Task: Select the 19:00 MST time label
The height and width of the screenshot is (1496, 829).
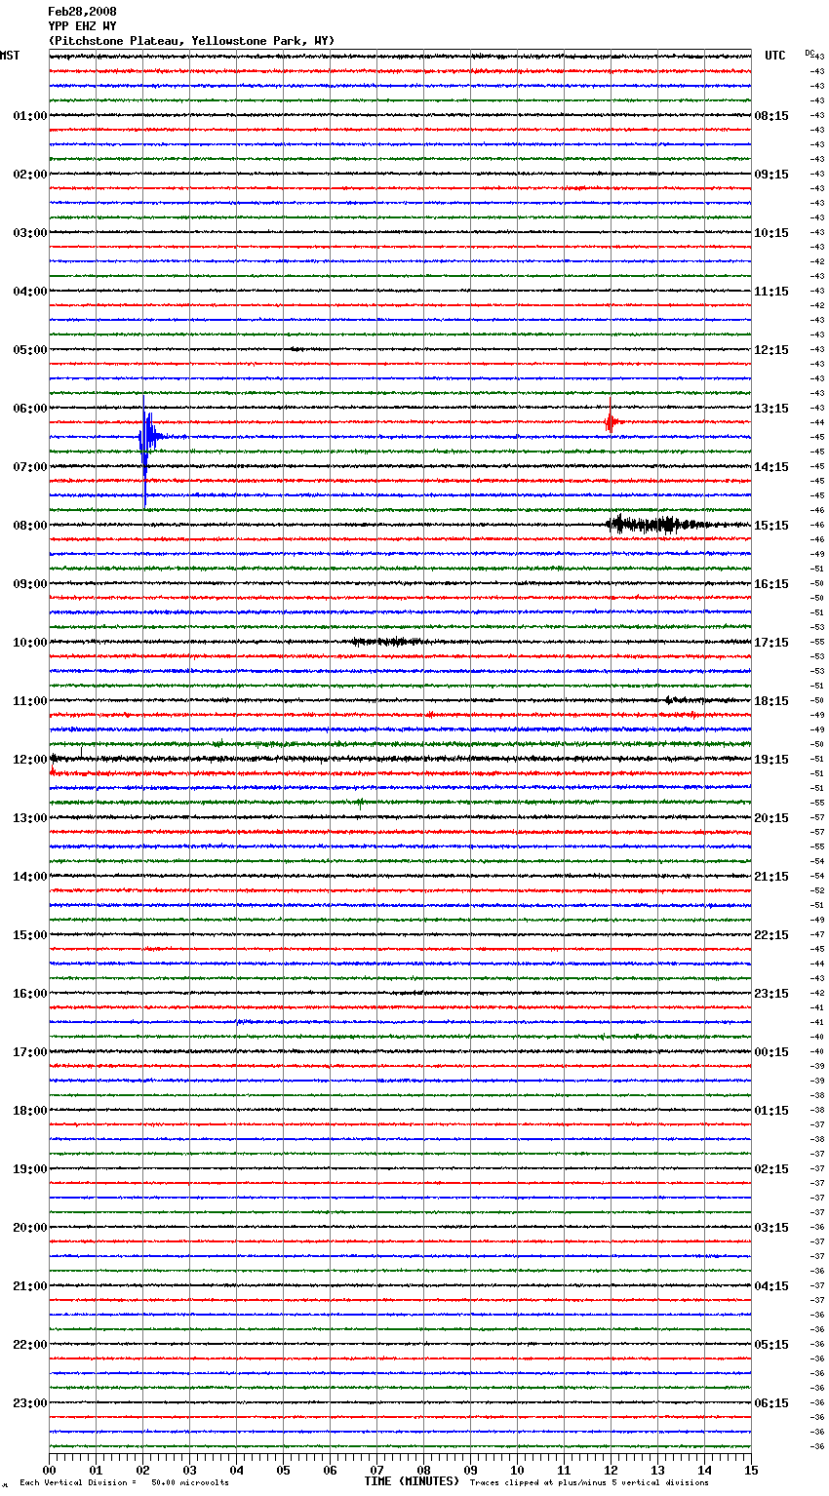Action: click(x=30, y=1169)
